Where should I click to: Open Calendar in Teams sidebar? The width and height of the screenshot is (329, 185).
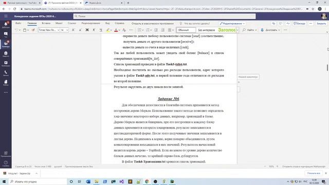tap(6, 64)
